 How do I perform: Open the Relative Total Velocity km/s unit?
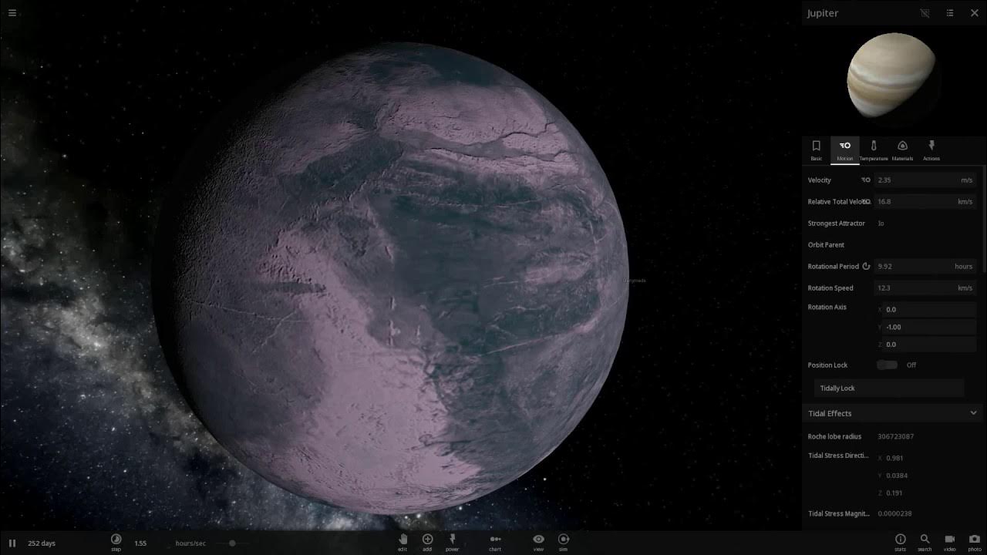[965, 201]
